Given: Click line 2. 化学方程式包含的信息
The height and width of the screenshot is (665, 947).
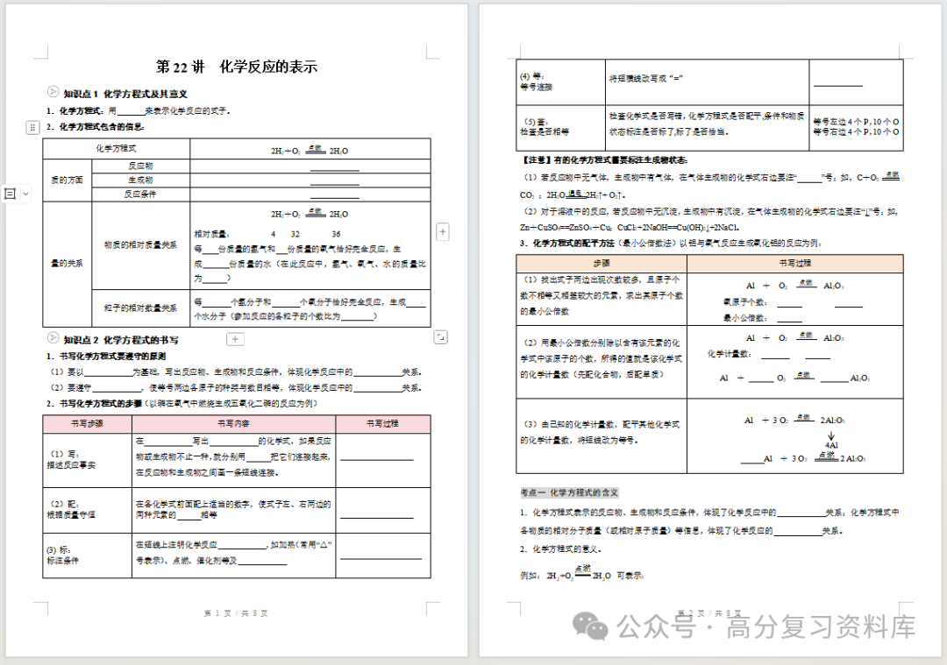Looking at the screenshot, I should (96, 127).
